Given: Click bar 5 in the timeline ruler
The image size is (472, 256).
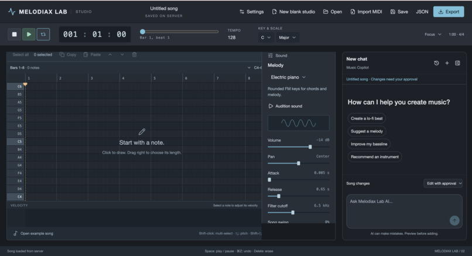Looking at the screenshot, I should click(155, 78).
